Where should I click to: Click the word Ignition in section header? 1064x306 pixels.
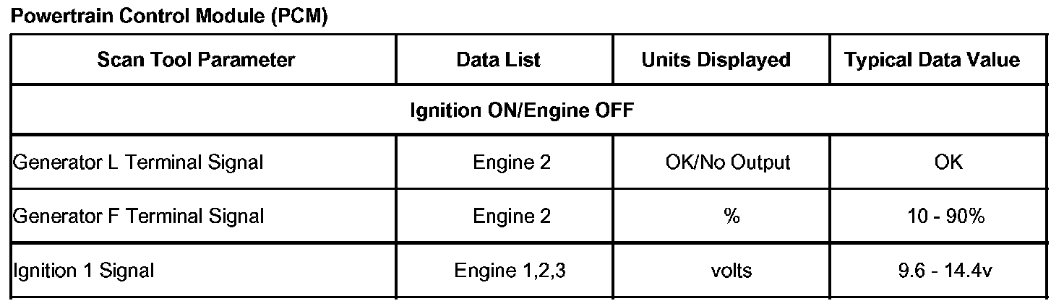click(440, 111)
